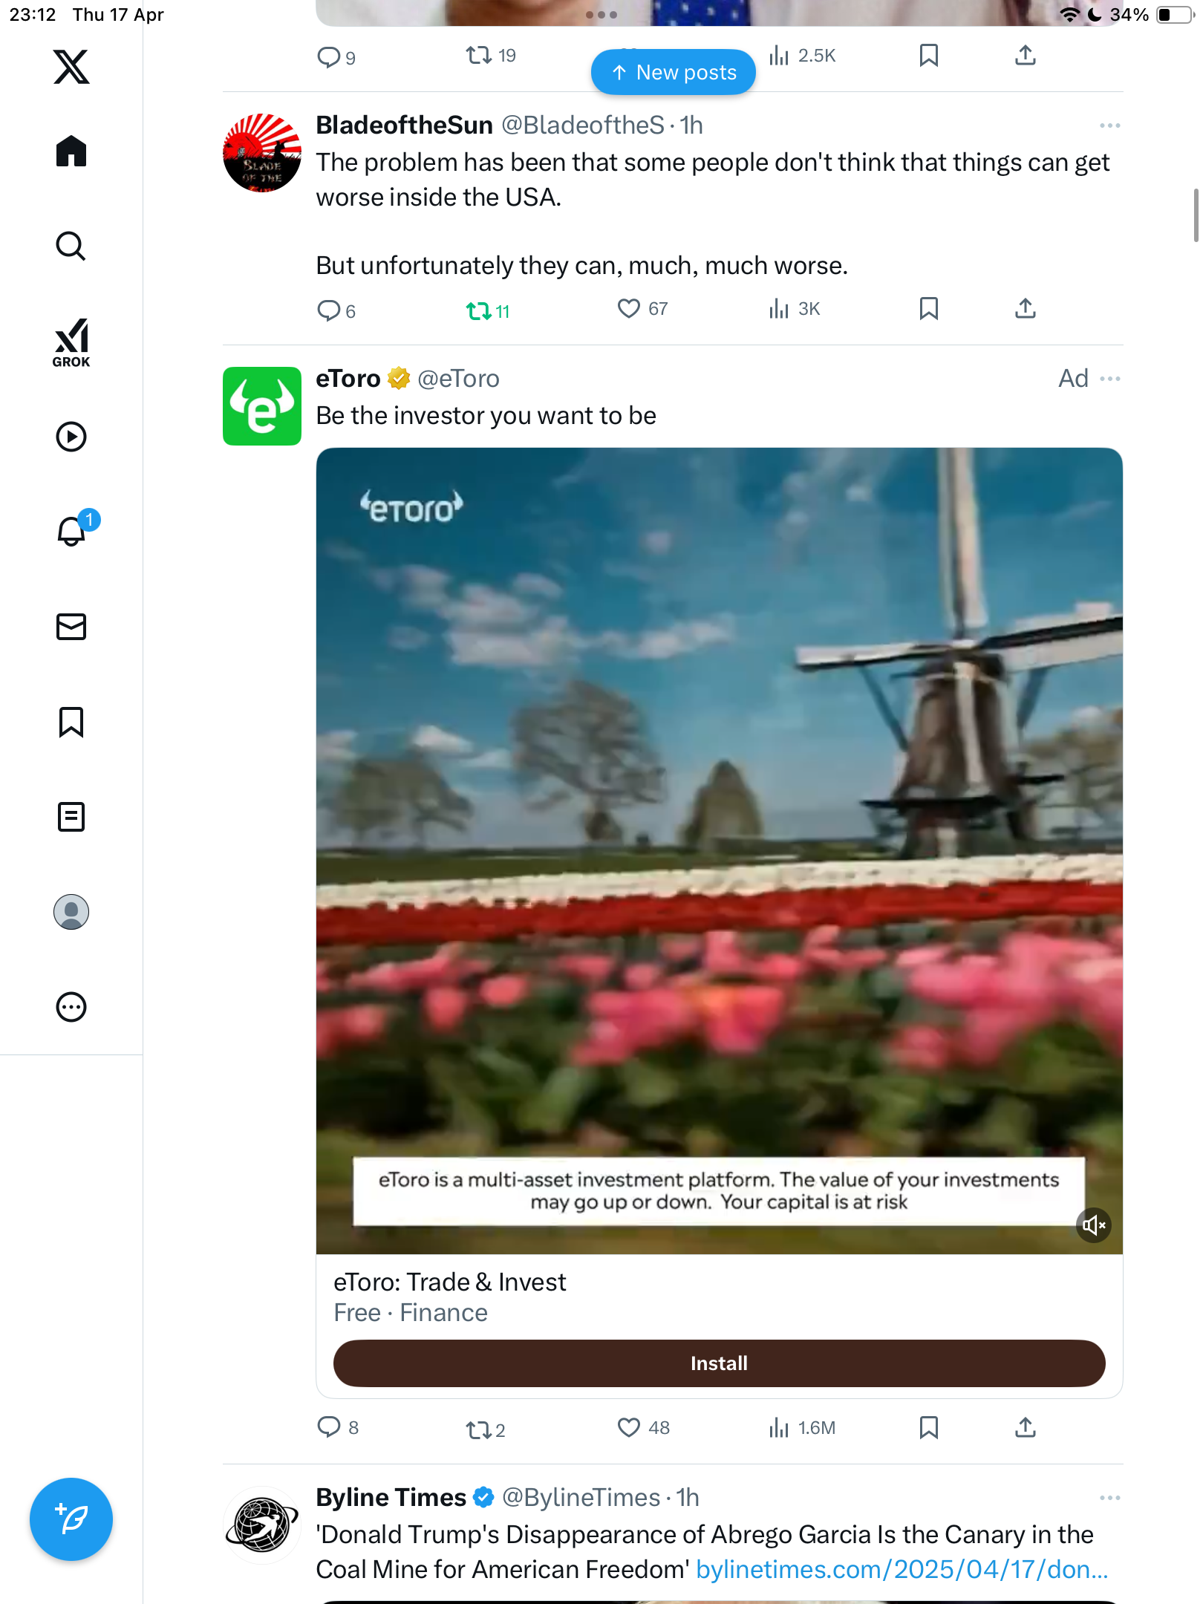Open the video play tab icon

[71, 437]
